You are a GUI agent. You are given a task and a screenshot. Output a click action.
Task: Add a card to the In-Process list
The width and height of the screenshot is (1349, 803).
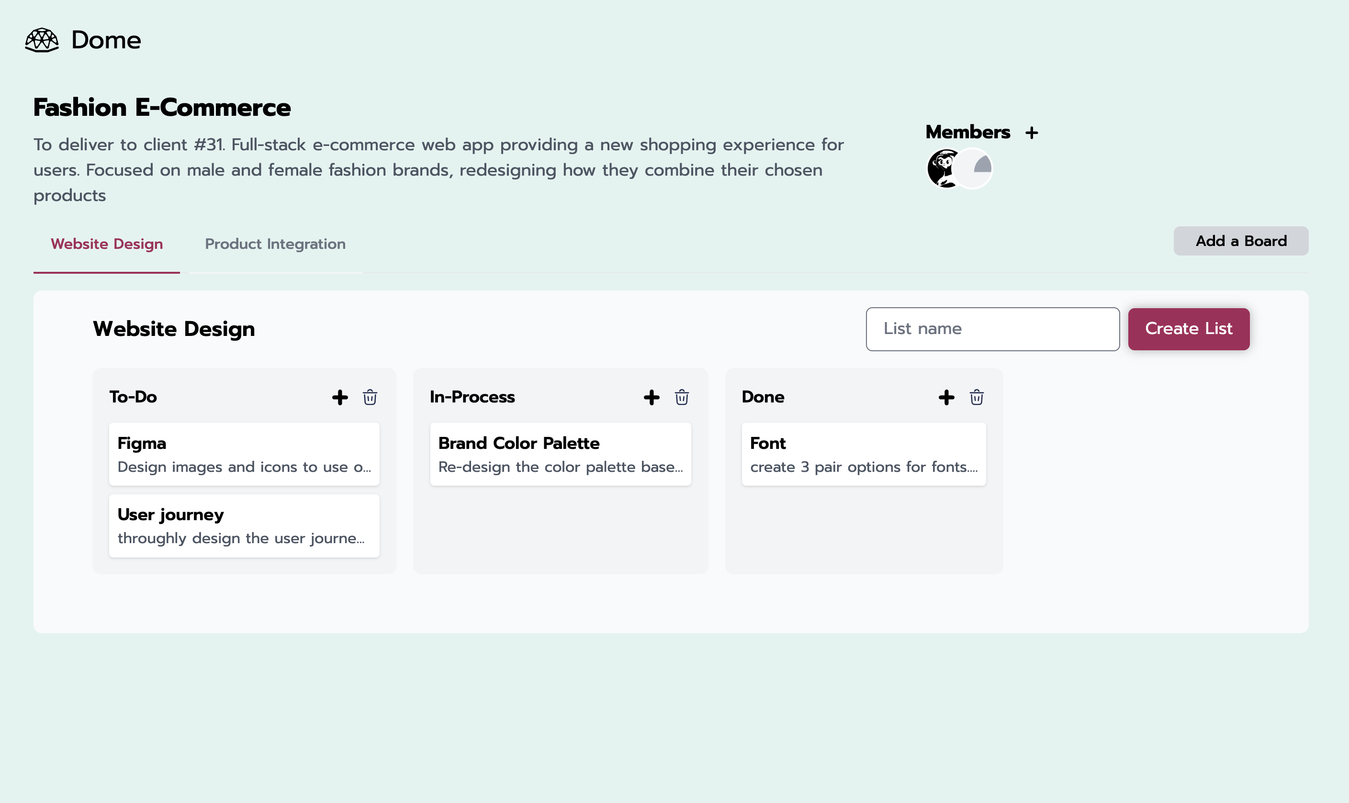point(651,397)
